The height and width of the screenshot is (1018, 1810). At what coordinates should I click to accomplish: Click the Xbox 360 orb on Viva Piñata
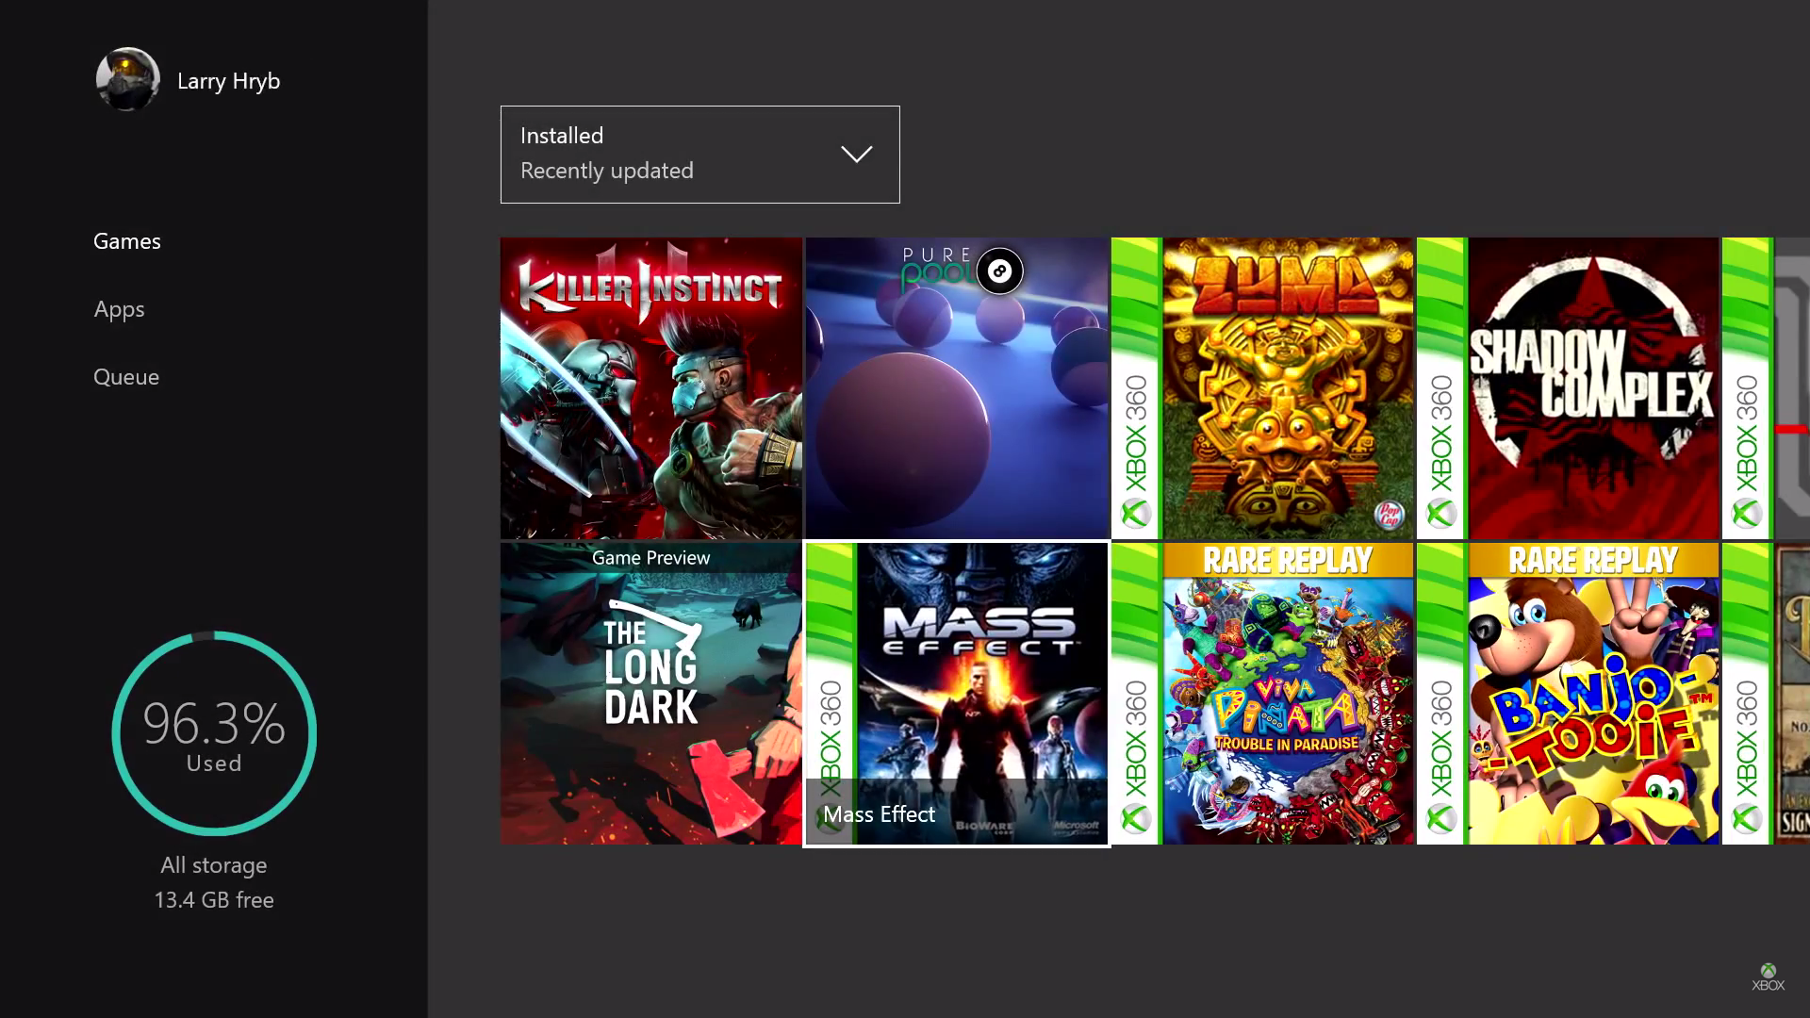click(1136, 819)
